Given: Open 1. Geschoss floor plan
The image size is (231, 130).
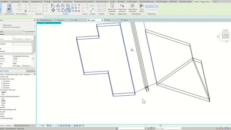Looking at the screenshot, I should (x=5, y=86).
